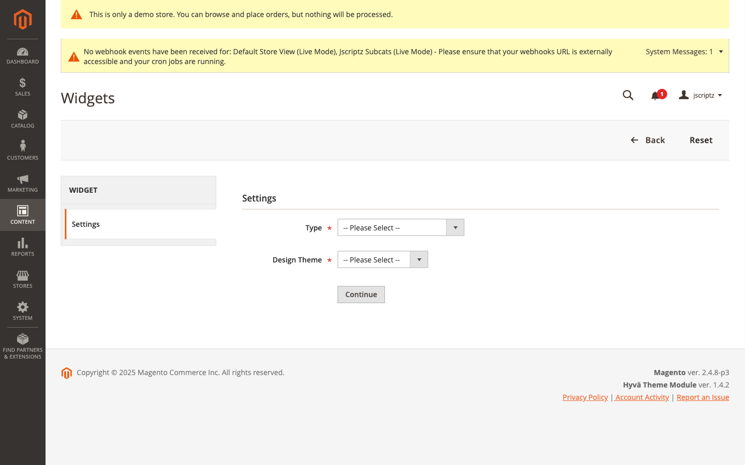Viewport: 745px width, 465px height.
Task: Open the Catalog sidebar icon
Action: (22, 119)
